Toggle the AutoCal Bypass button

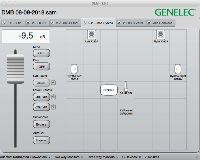tap(42, 140)
